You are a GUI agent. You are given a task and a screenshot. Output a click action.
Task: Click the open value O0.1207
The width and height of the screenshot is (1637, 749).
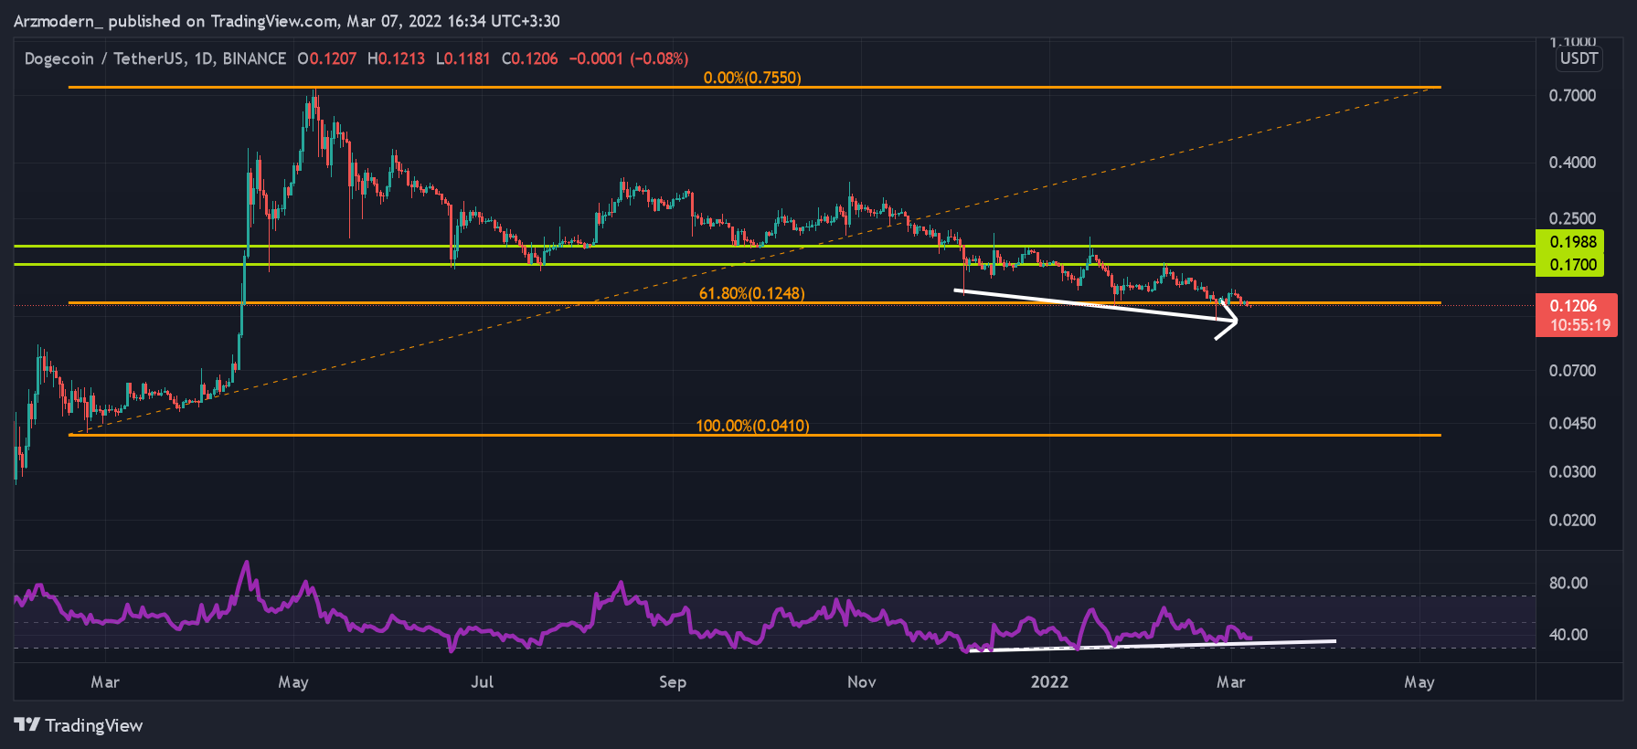(327, 58)
